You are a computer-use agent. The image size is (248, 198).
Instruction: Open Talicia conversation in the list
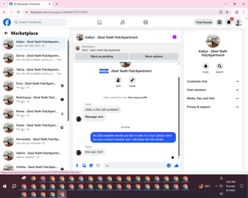coord(33,72)
